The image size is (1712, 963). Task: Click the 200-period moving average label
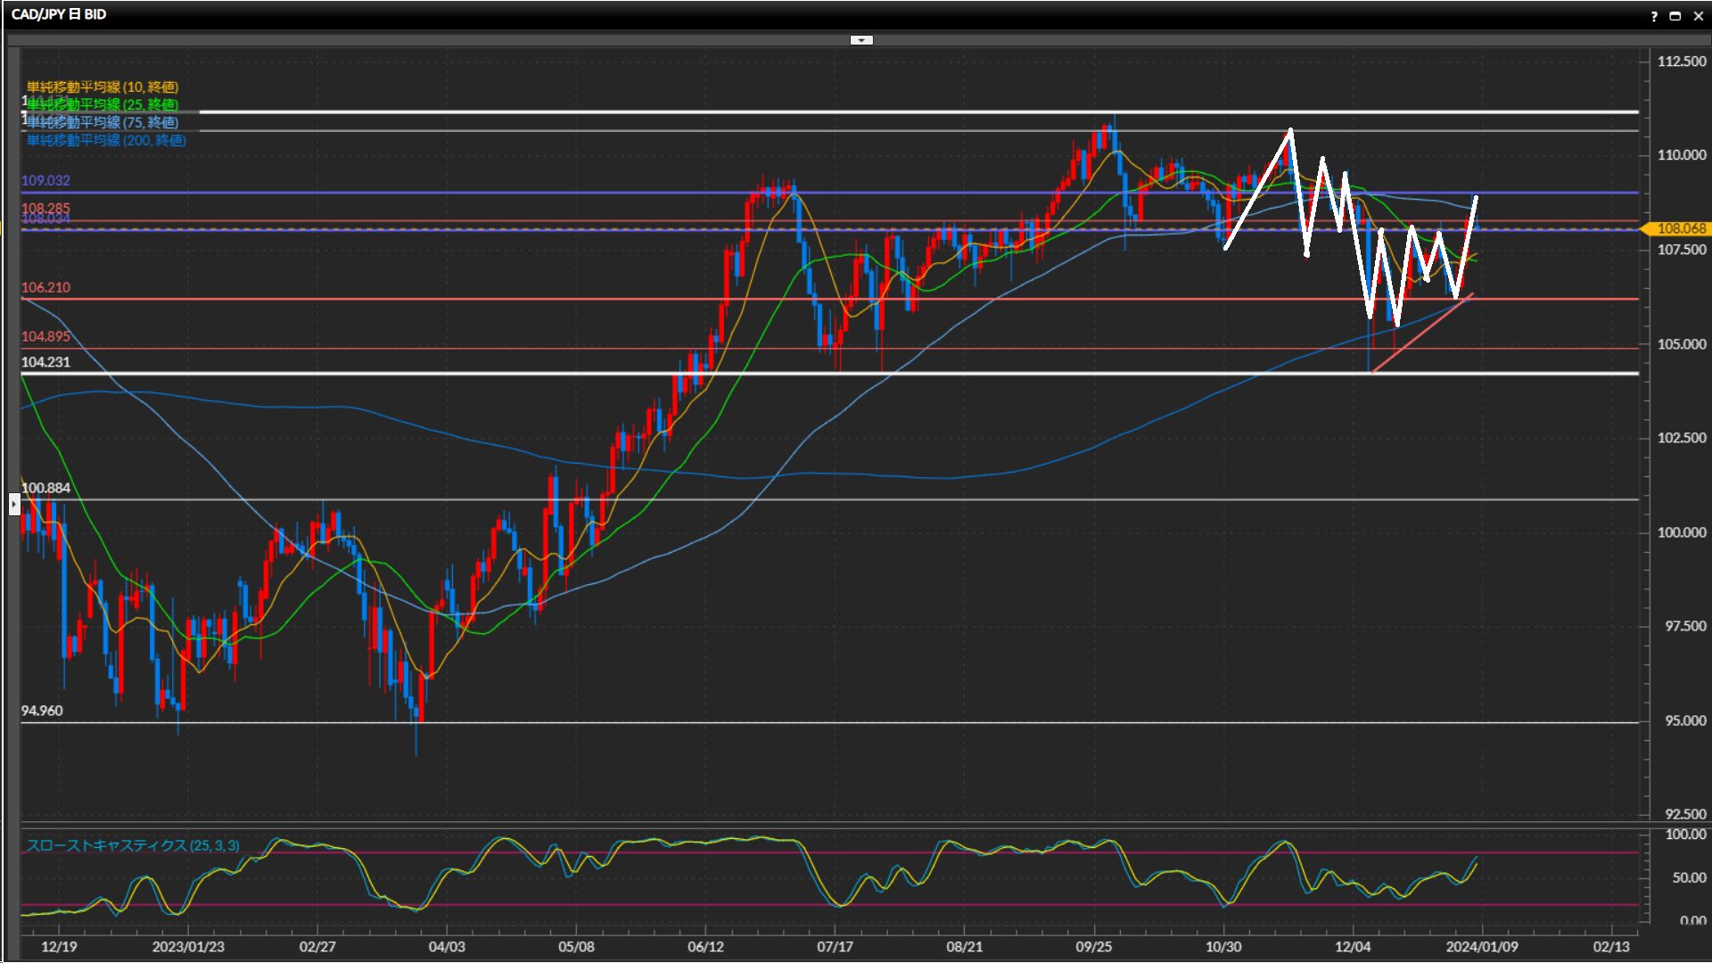tap(106, 140)
